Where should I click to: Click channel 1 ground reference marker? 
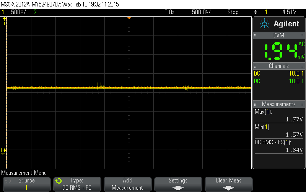pos(3,151)
